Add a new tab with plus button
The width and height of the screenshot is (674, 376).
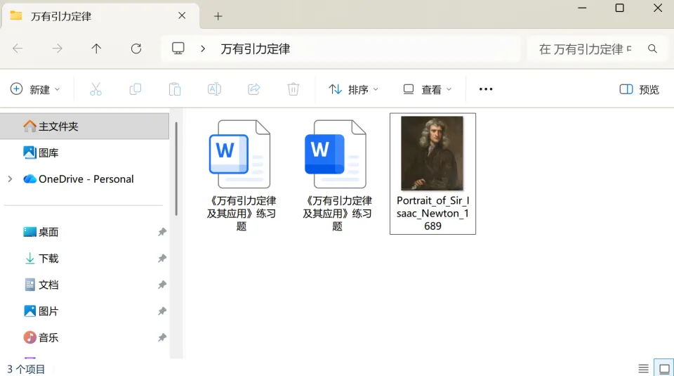[x=218, y=16]
